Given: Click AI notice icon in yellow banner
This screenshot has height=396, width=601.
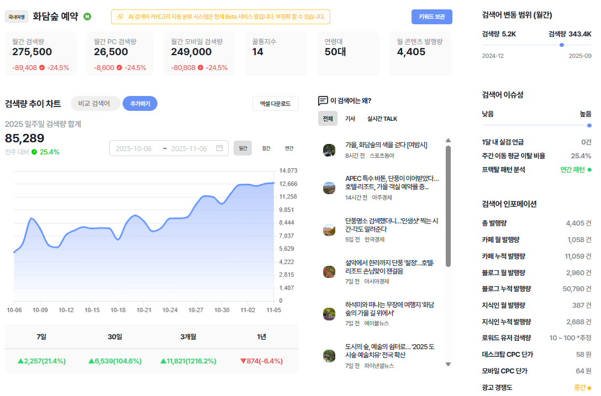Looking at the screenshot, I should coord(120,17).
